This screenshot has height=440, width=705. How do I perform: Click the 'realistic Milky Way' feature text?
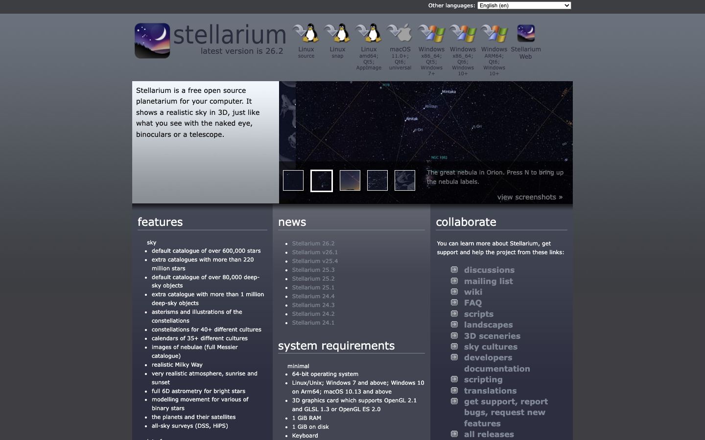[x=177, y=365]
